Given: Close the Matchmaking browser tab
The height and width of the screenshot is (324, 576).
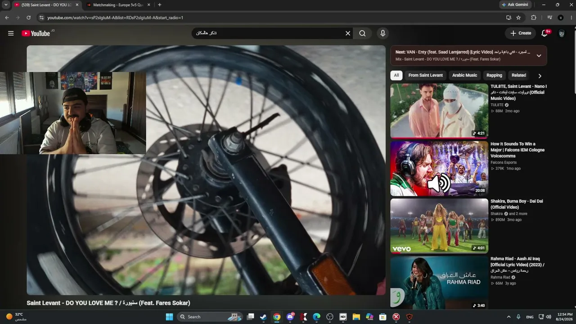Looking at the screenshot, I should click(150, 5).
